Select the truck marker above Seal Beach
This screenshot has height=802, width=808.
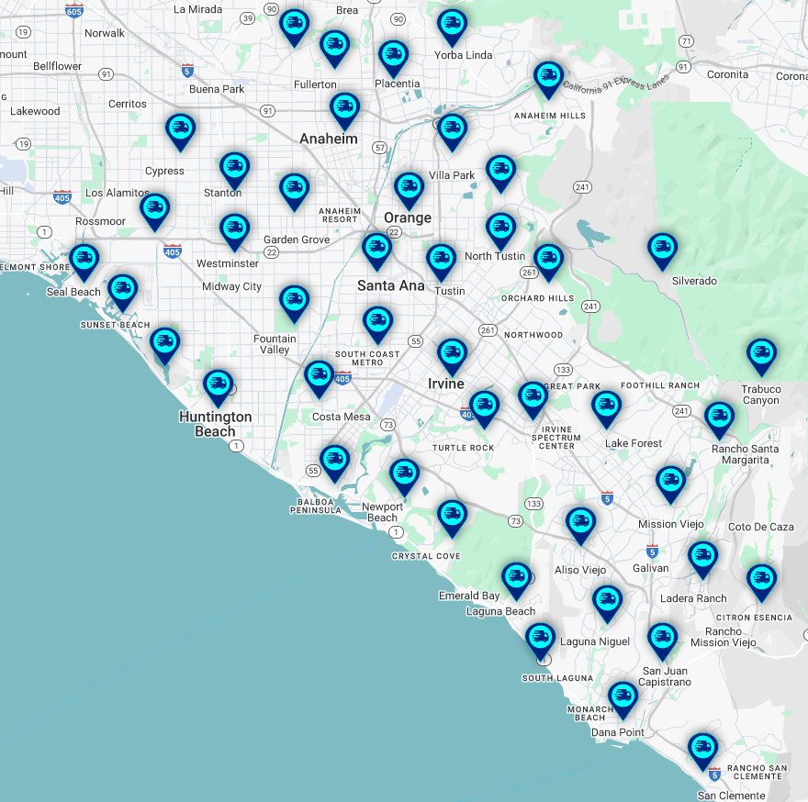click(84, 259)
